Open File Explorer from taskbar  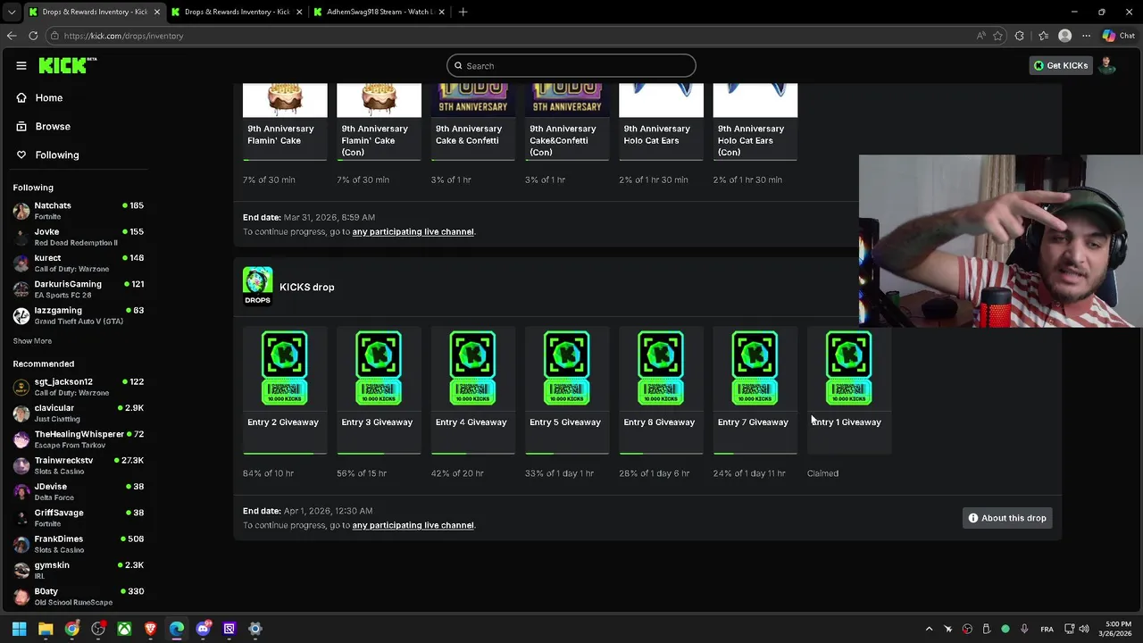46,629
